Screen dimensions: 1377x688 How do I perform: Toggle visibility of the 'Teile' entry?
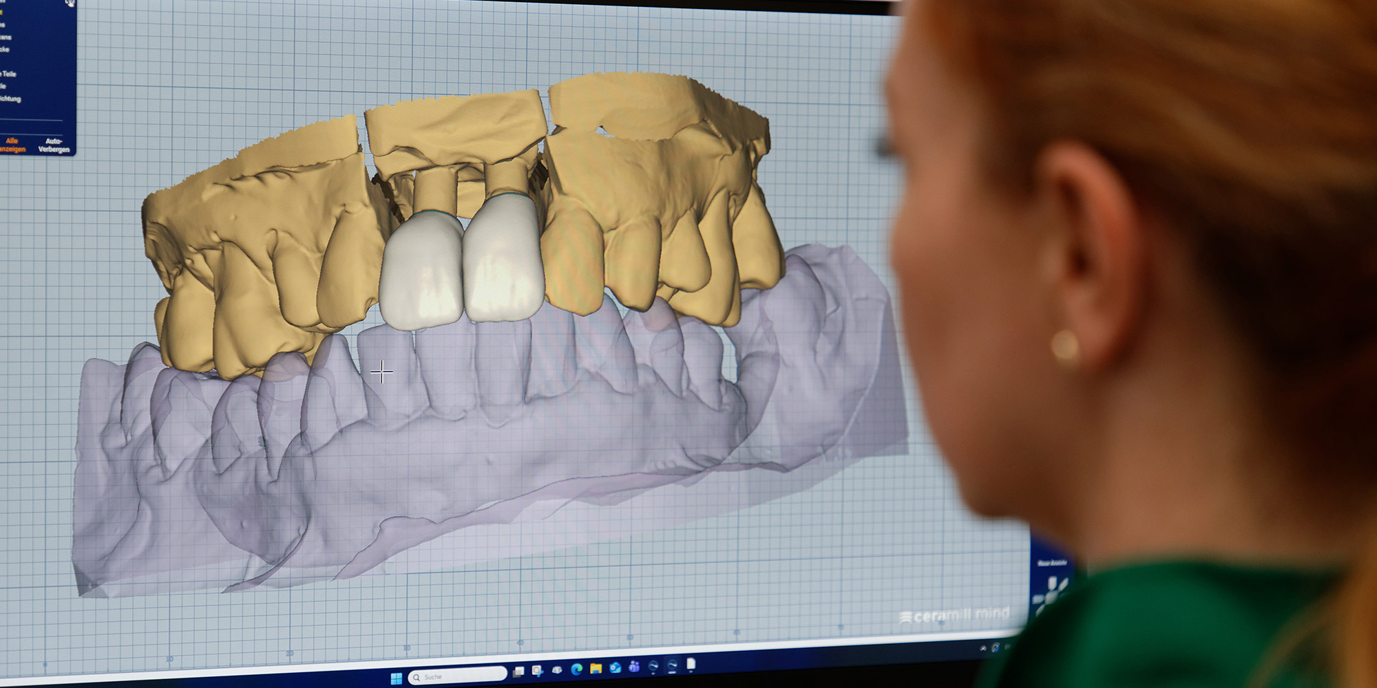click(8, 74)
